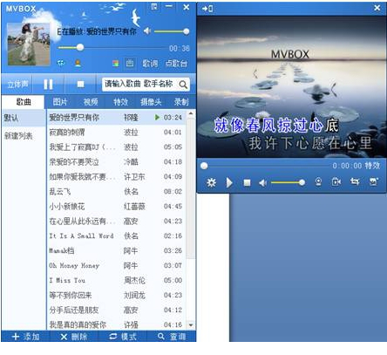Screen dimensions: 387x355
Task: Click the video progress slider handle
Action: click(x=204, y=166)
